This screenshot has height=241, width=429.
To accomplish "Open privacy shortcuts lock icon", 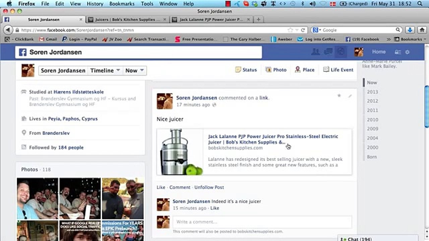I will point(398,52).
